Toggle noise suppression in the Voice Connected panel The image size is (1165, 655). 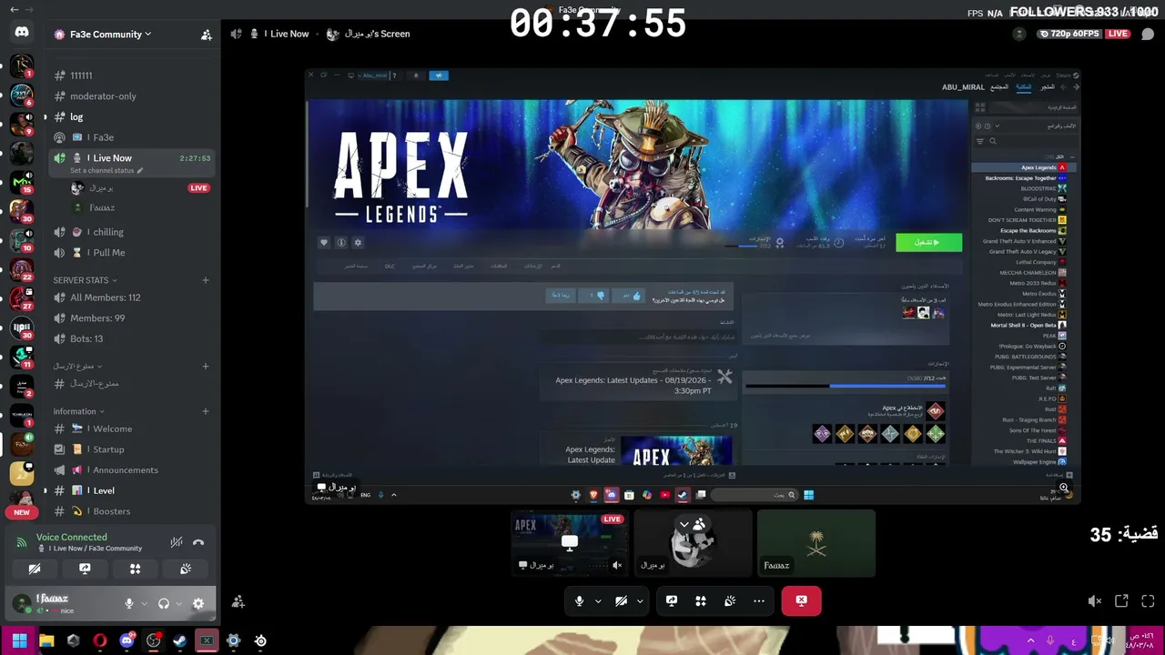click(x=177, y=542)
